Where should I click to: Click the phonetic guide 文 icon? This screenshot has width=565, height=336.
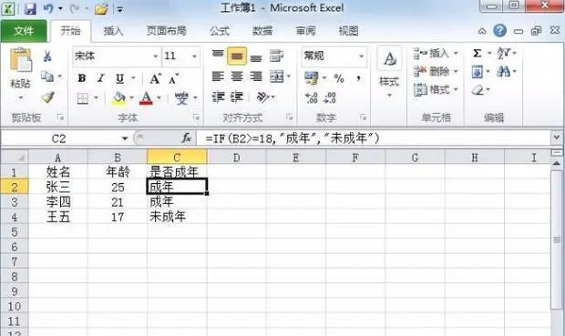point(181,98)
